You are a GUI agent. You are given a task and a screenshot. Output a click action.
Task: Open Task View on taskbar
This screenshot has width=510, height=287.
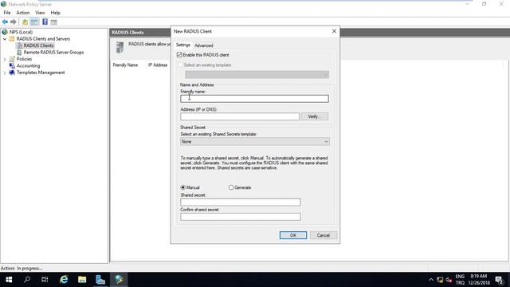45,280
